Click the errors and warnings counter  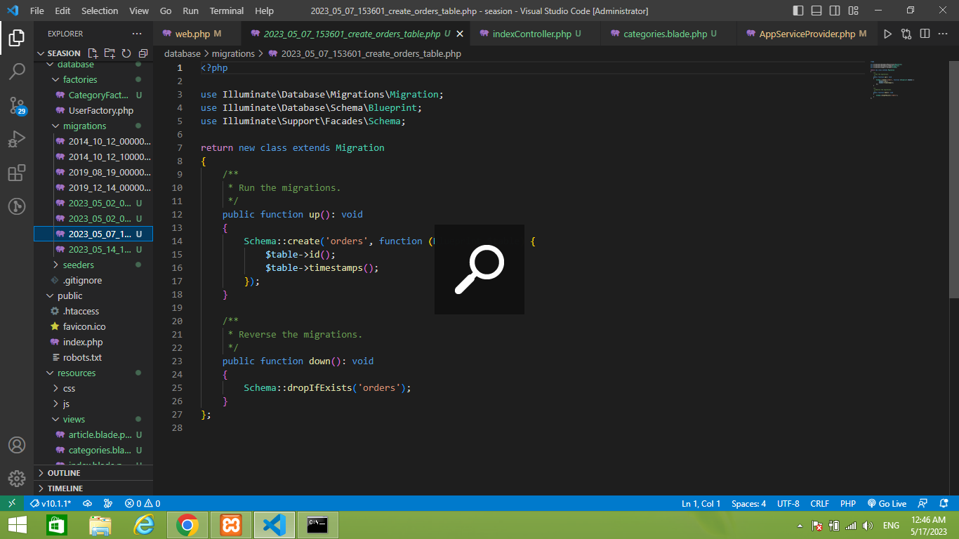tap(143, 503)
